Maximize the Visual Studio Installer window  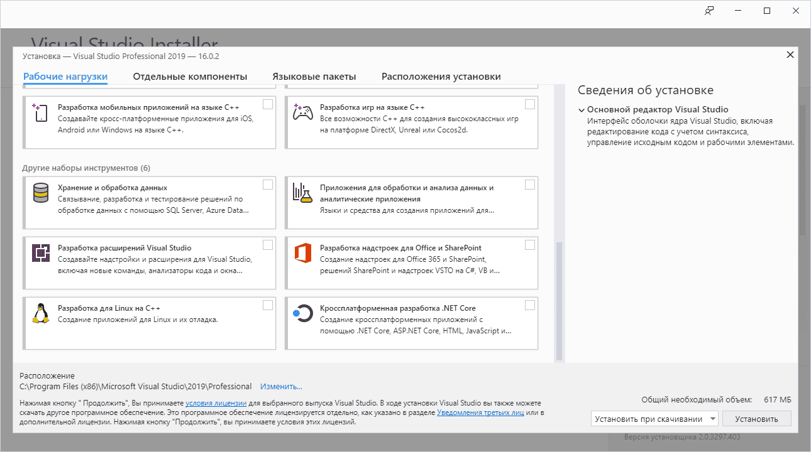pos(767,11)
